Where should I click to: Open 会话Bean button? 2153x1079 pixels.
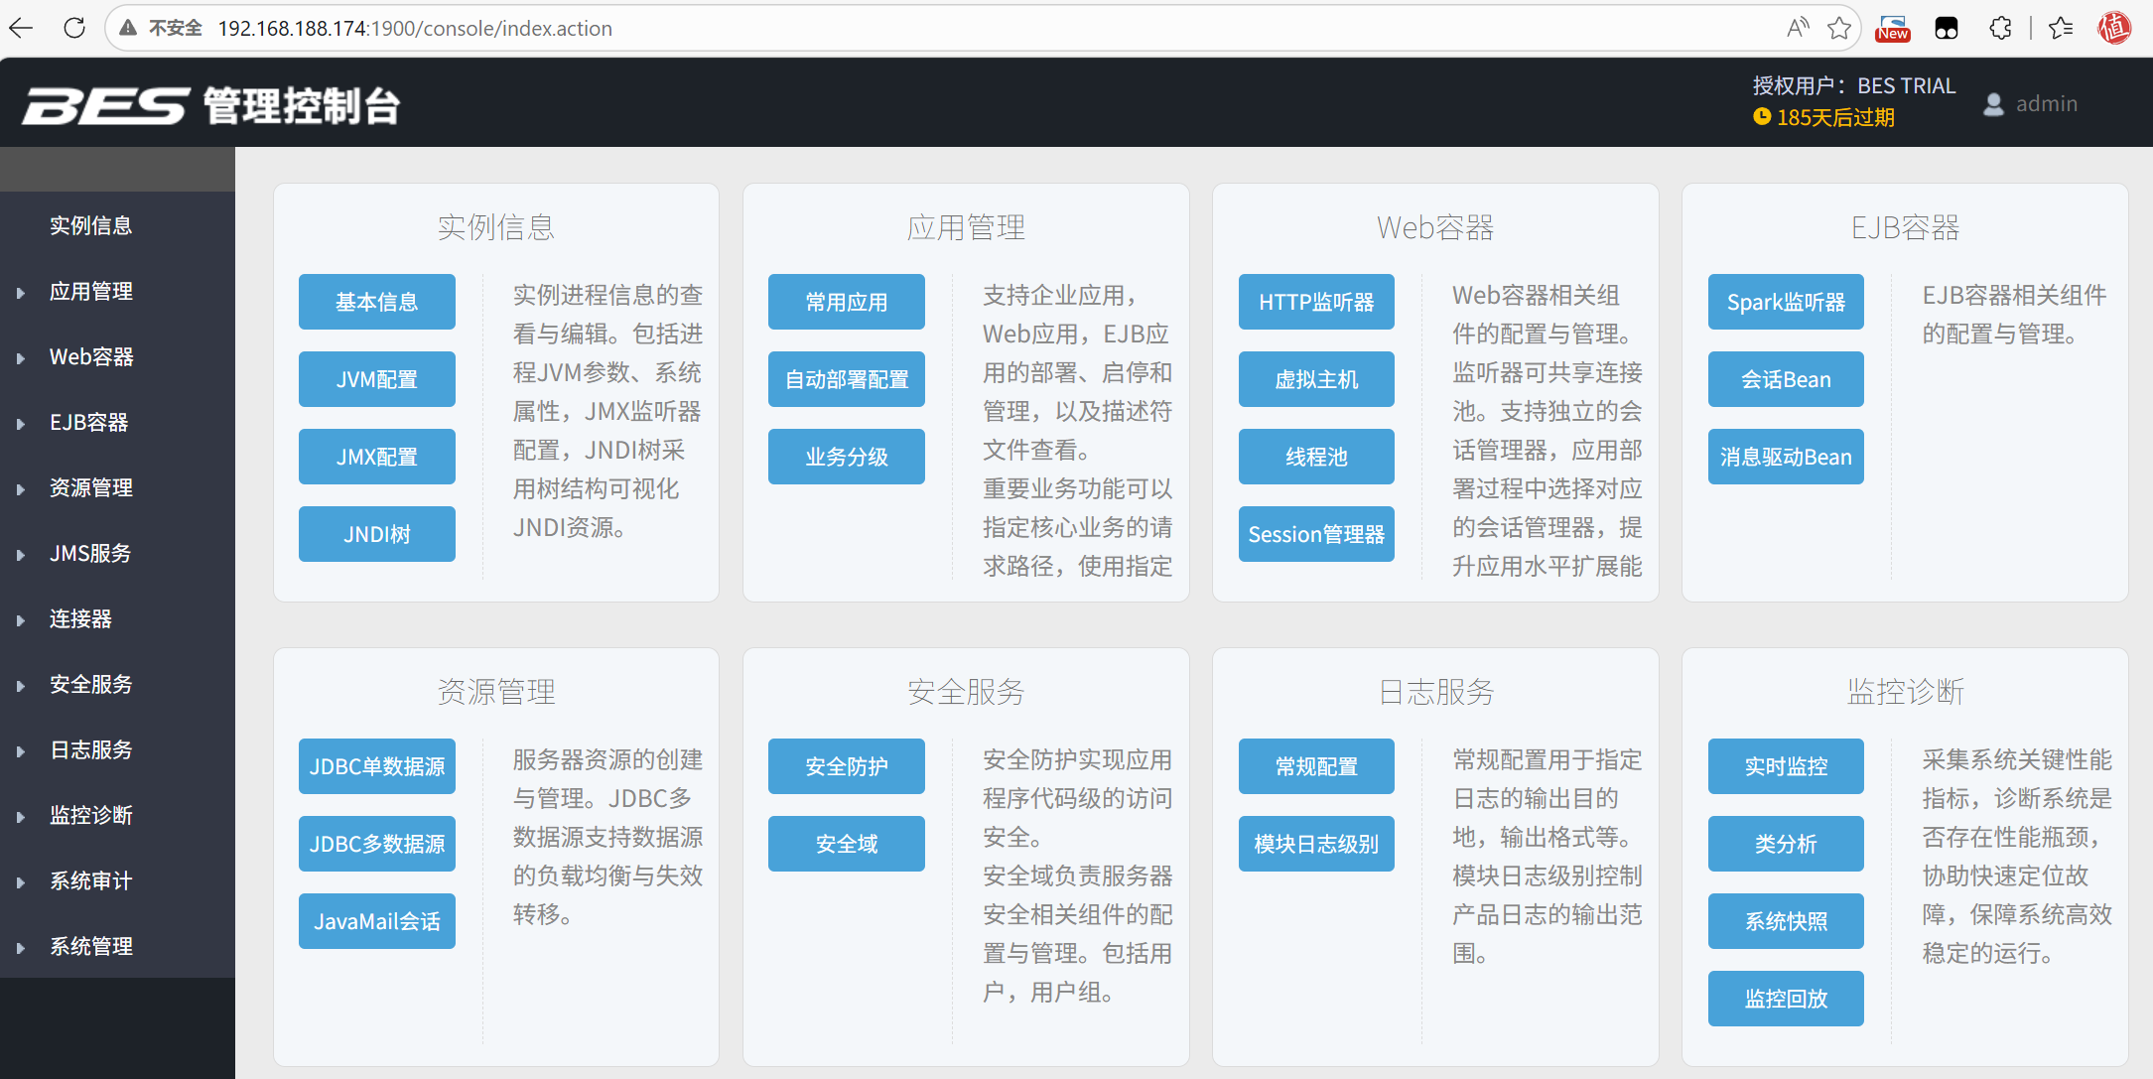tap(1786, 379)
